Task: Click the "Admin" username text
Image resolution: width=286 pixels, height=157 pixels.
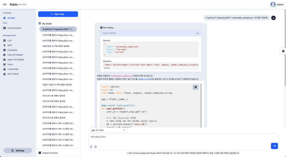Action: click(x=280, y=4)
